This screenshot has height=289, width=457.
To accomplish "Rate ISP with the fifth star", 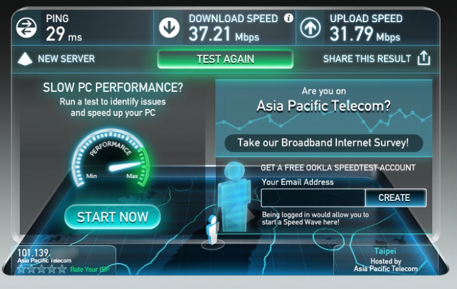I will click(x=62, y=269).
